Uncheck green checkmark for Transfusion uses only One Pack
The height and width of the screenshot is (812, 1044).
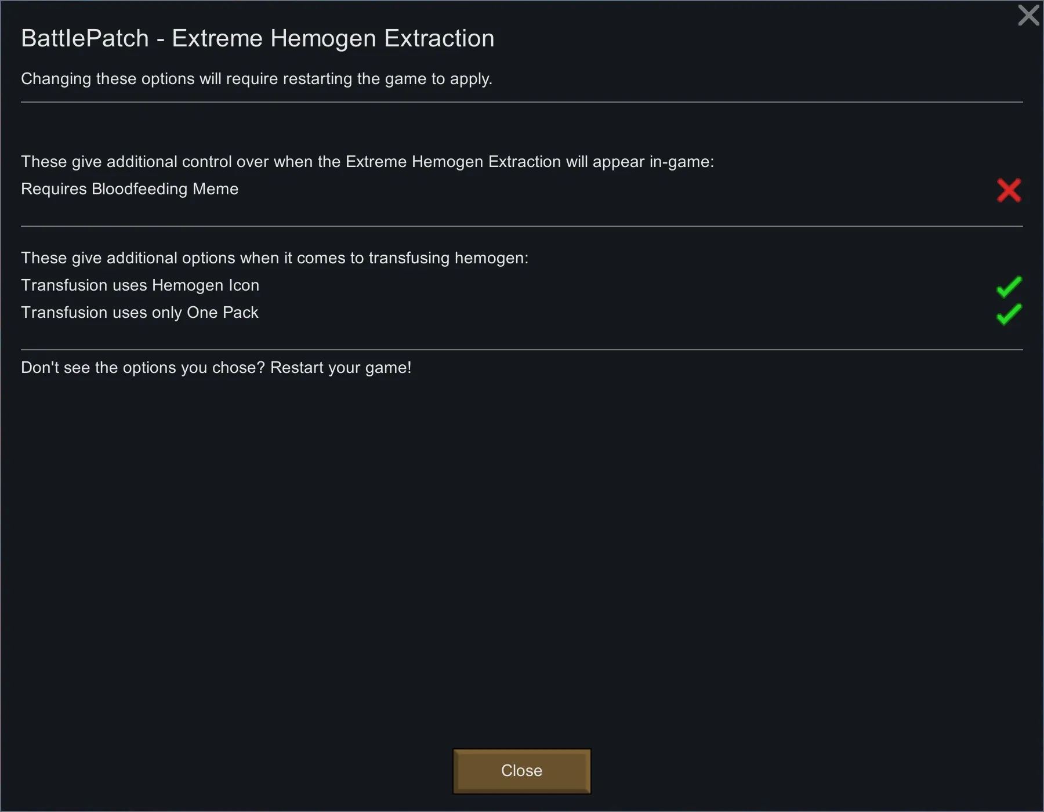pos(1009,314)
